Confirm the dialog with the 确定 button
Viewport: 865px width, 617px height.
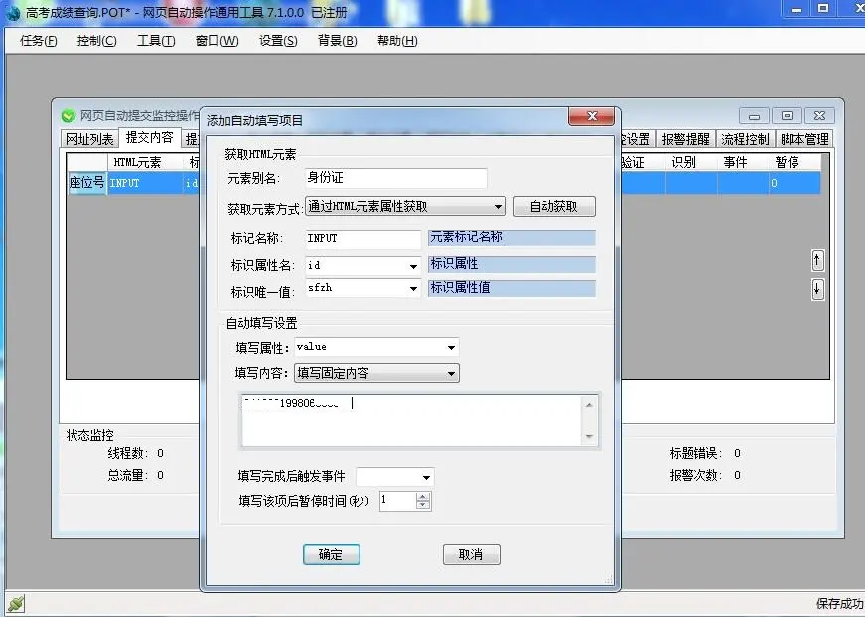[x=331, y=555]
